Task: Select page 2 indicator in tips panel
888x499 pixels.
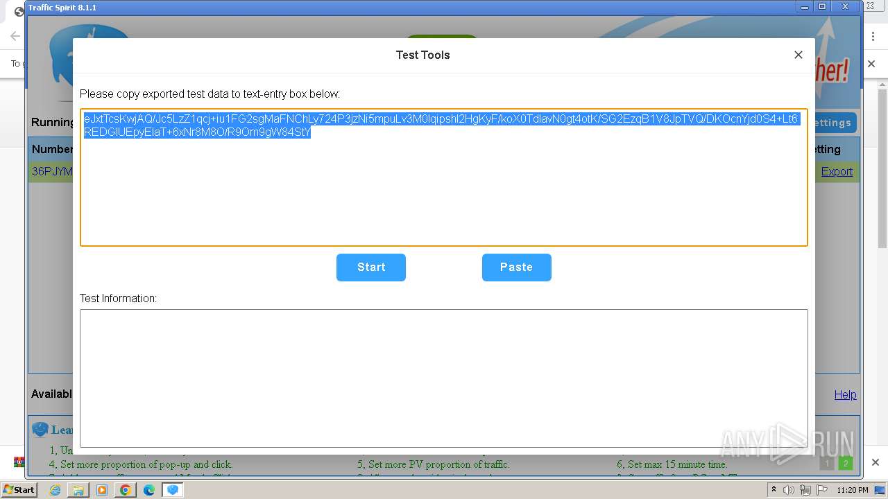Action: [845, 463]
